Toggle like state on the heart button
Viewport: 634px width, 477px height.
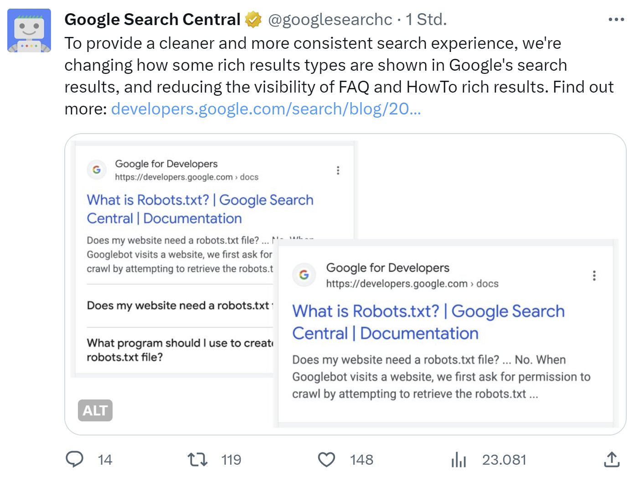click(x=327, y=459)
